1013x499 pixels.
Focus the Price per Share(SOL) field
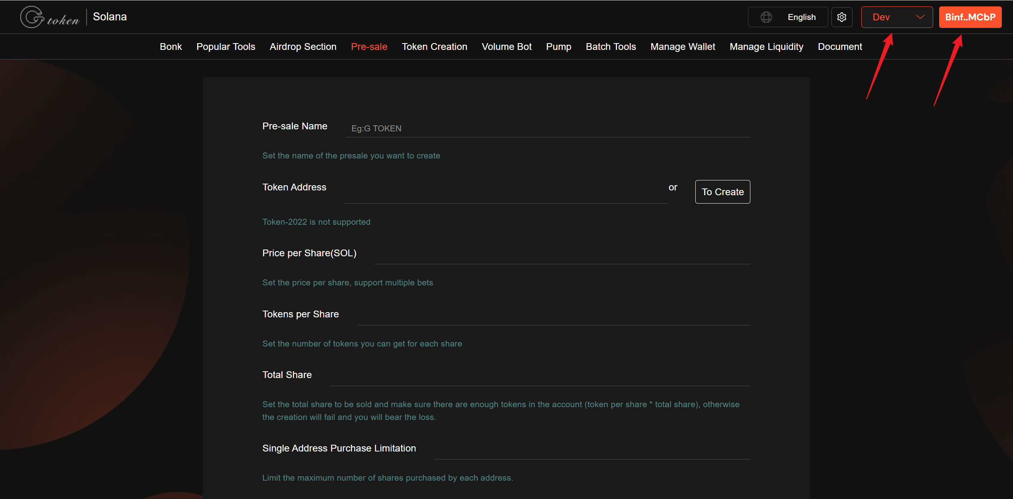tap(562, 255)
